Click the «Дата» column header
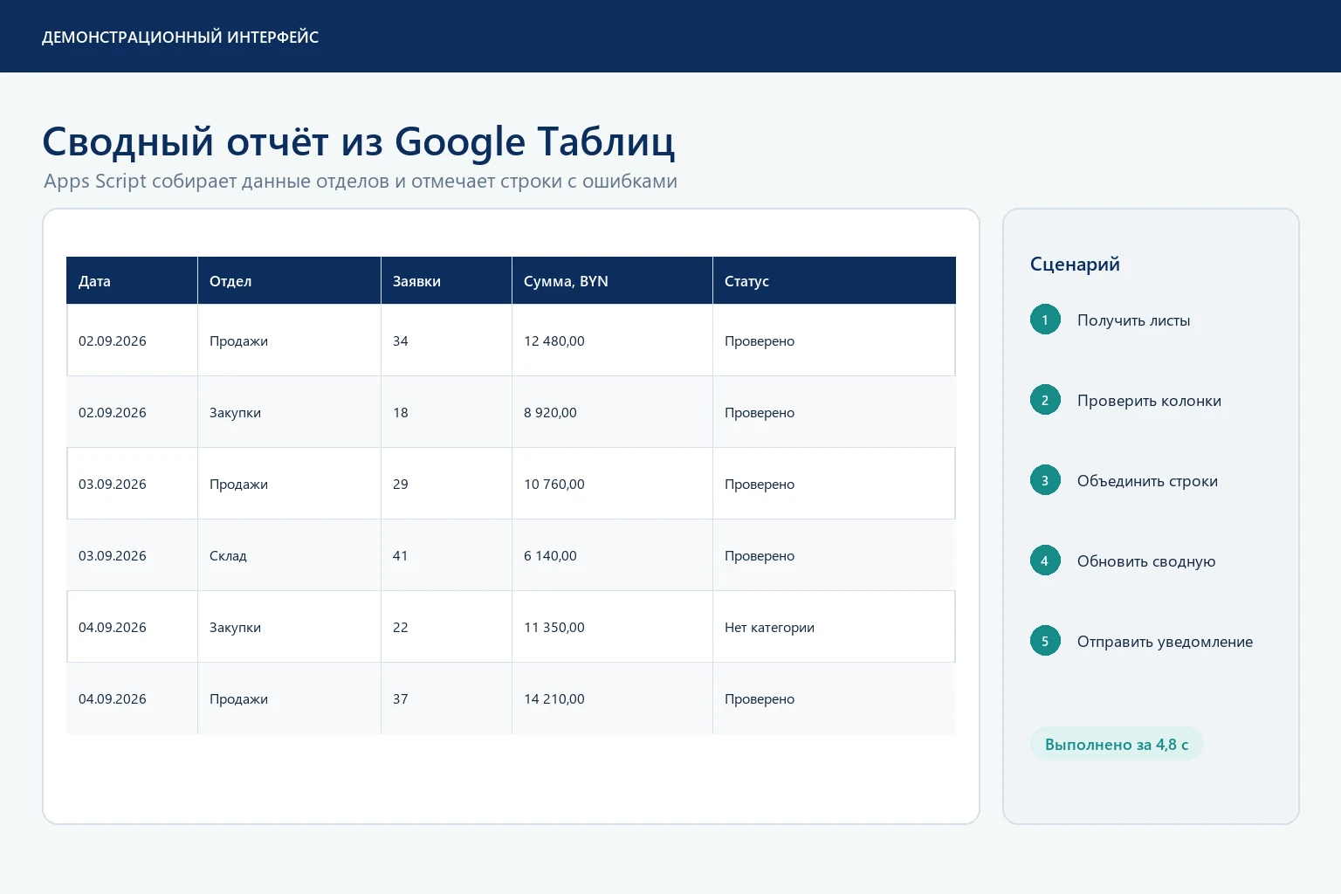This screenshot has height=894, width=1341. coord(132,280)
